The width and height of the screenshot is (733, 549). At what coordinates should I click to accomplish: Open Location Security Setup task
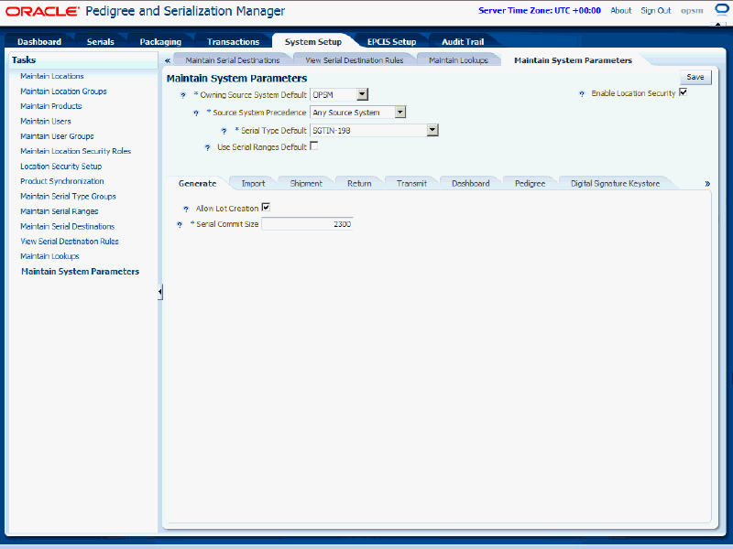click(61, 167)
